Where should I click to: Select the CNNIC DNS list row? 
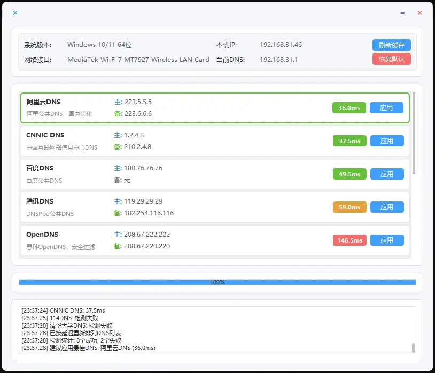214,141
